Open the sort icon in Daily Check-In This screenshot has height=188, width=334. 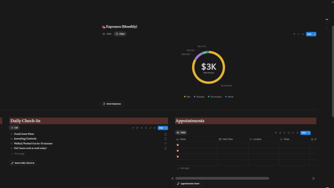coord(137,128)
